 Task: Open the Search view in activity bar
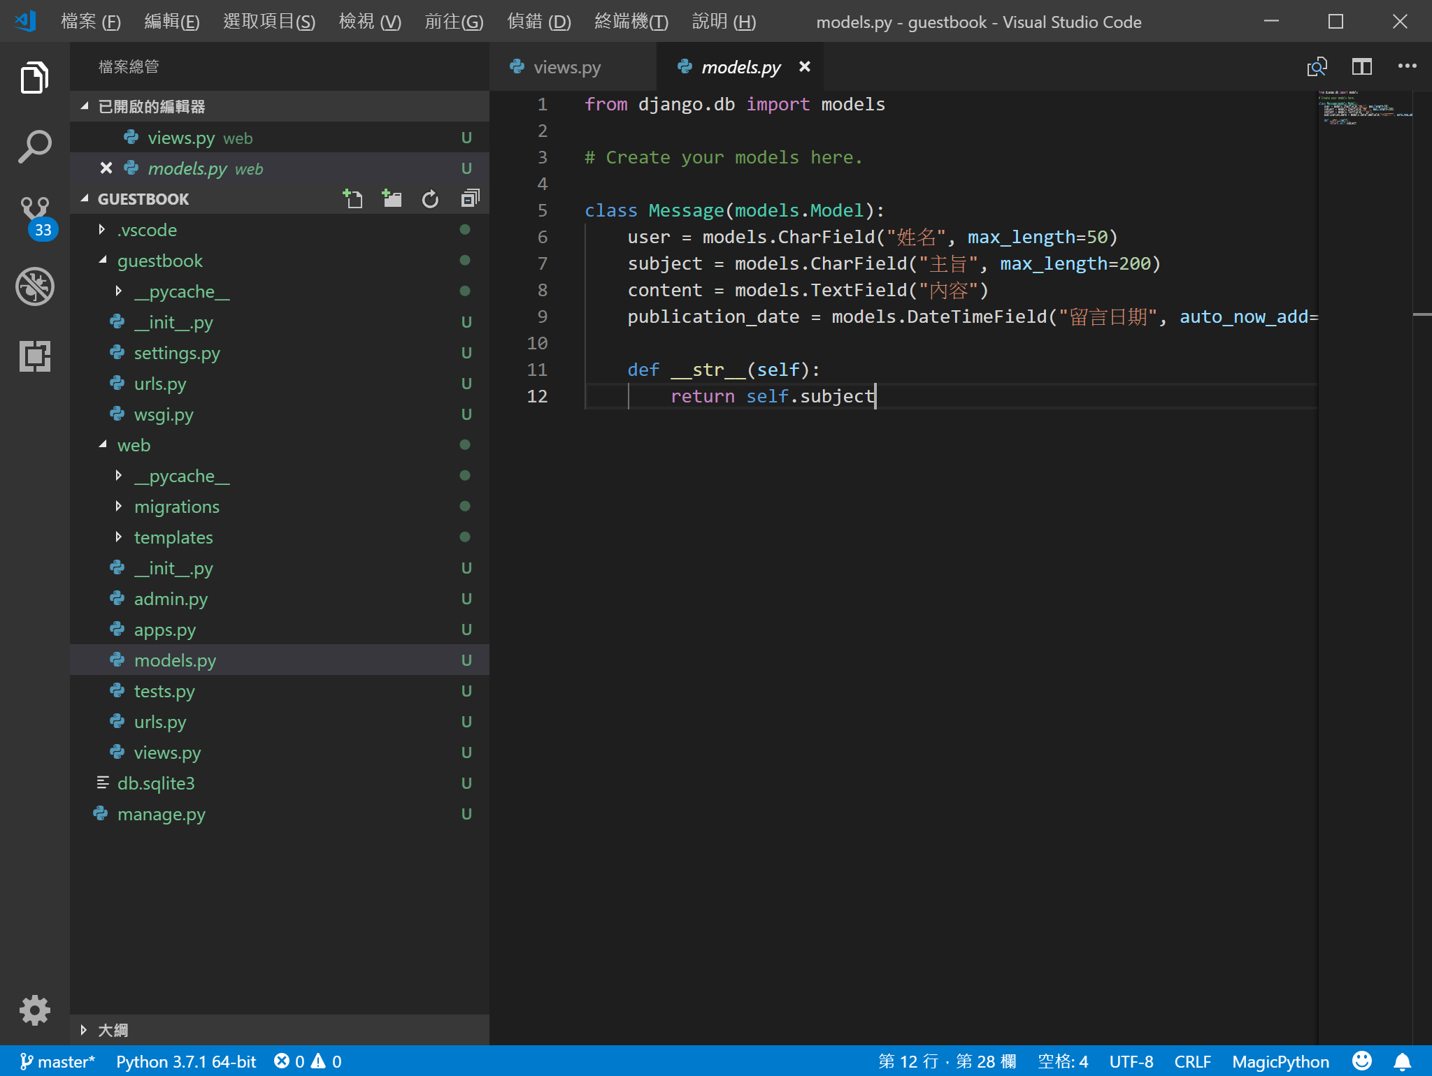click(x=34, y=147)
